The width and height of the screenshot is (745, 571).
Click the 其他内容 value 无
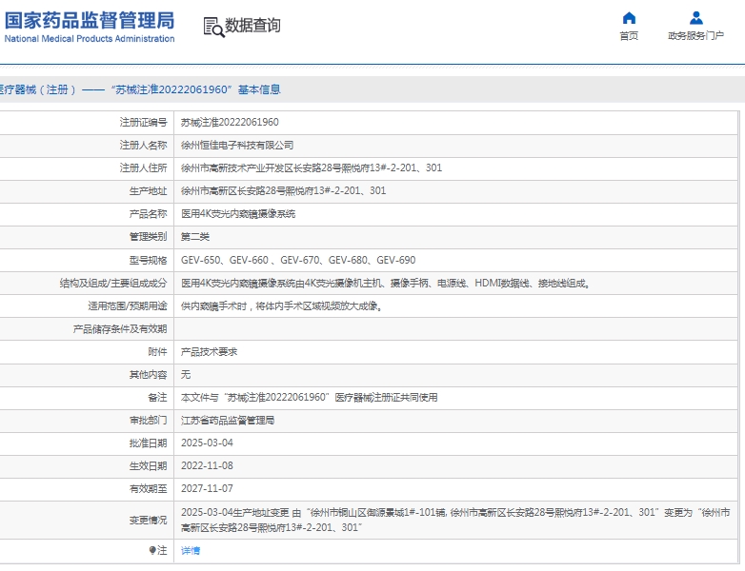tap(186, 375)
